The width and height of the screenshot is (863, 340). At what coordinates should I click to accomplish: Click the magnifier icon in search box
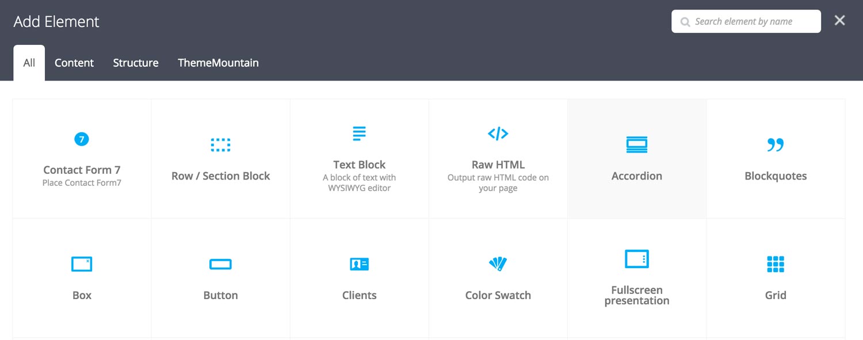coord(685,22)
